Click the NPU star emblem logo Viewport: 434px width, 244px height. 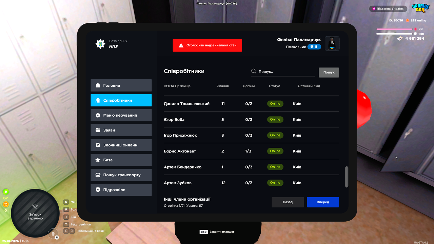click(100, 44)
